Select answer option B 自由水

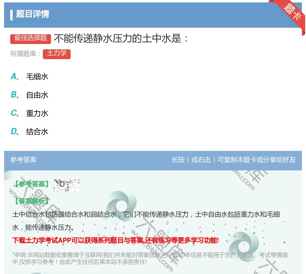[29, 95]
